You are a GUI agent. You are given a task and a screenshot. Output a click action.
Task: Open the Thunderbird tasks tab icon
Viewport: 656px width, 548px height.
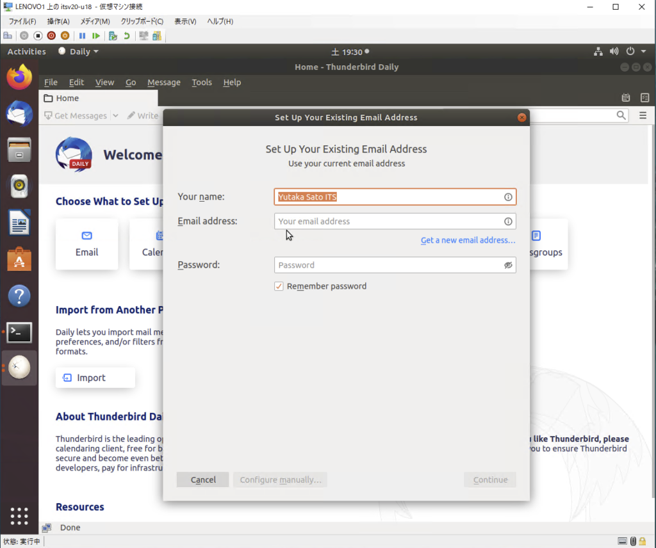pos(644,98)
